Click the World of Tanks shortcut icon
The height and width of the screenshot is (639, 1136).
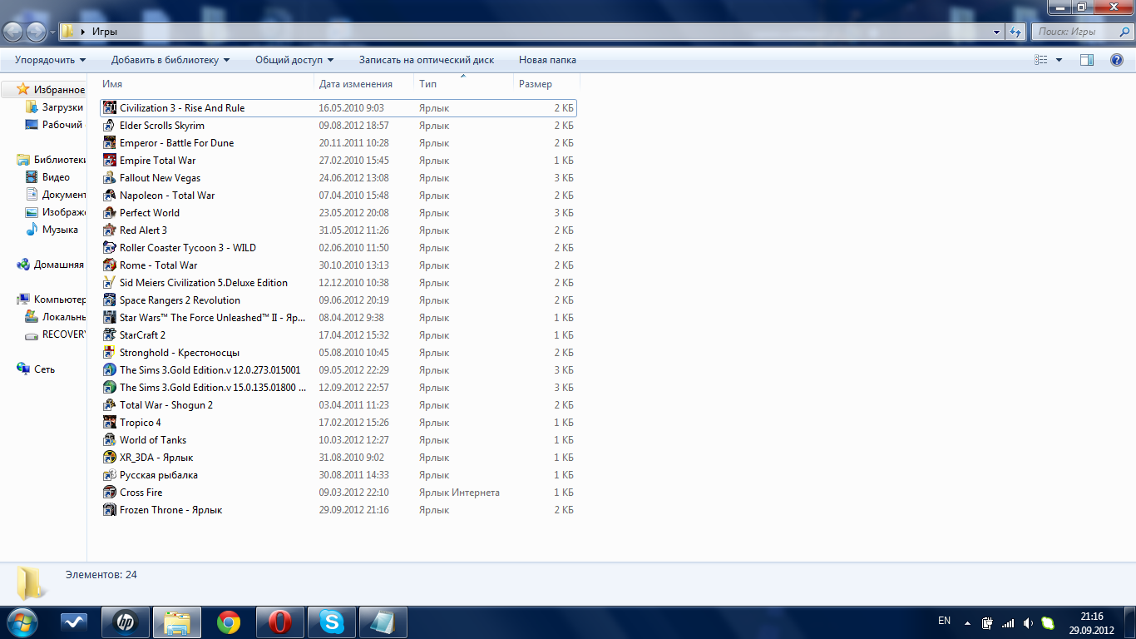[109, 440]
